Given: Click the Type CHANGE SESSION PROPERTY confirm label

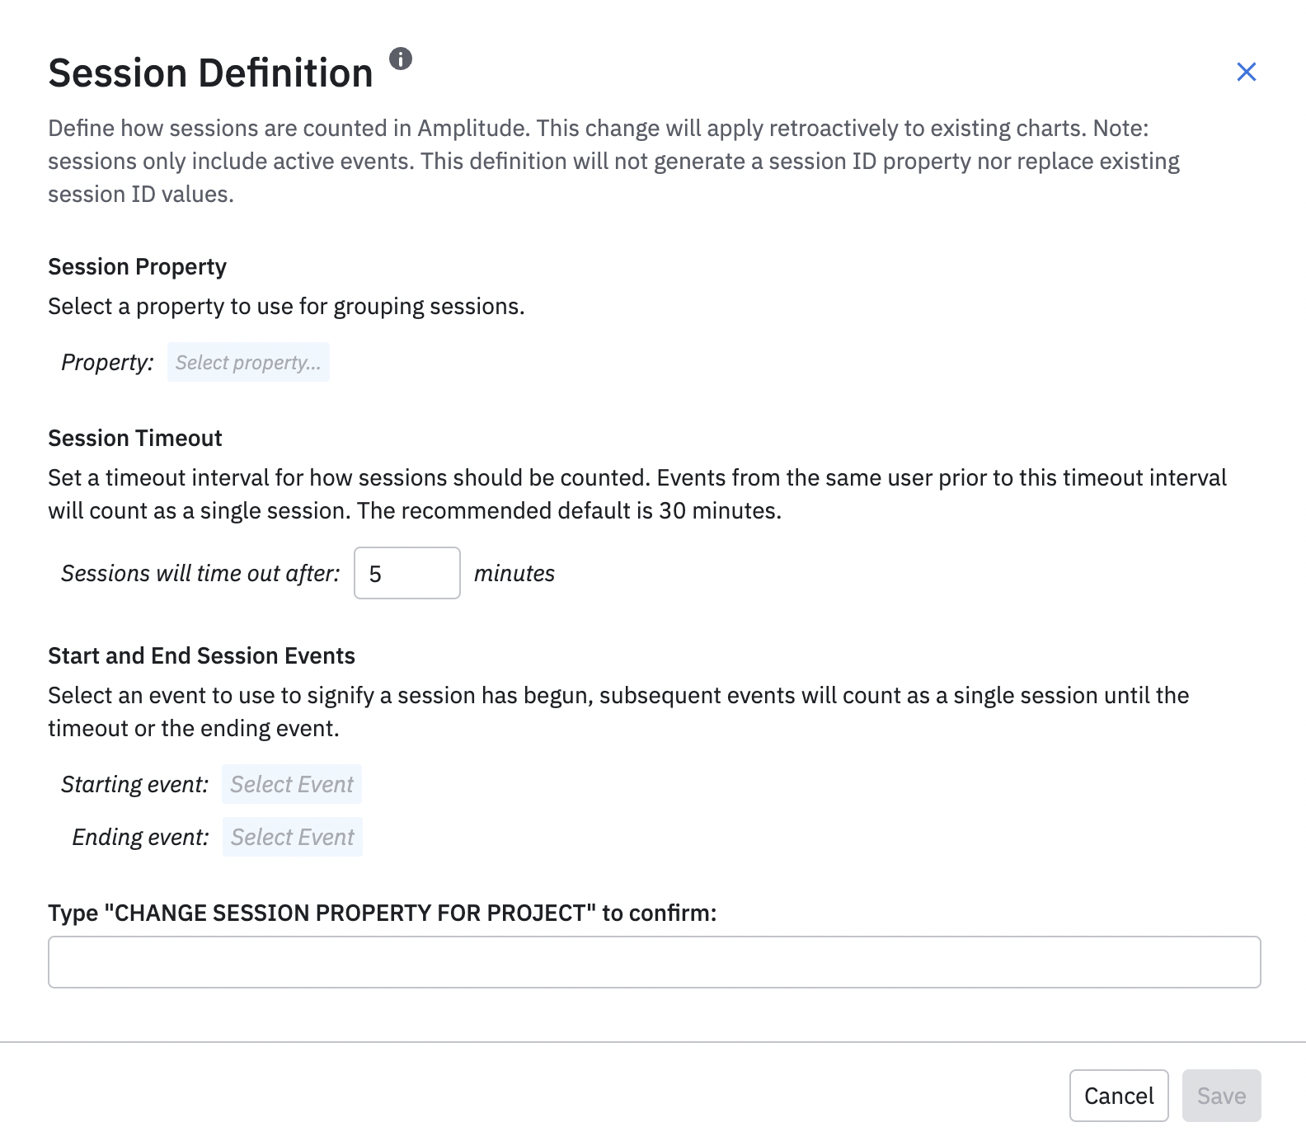Looking at the screenshot, I should tap(382, 913).
